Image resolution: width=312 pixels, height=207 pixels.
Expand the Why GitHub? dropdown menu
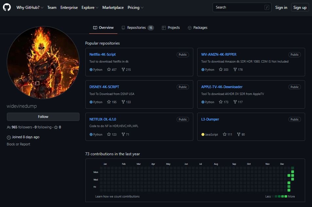click(x=30, y=8)
